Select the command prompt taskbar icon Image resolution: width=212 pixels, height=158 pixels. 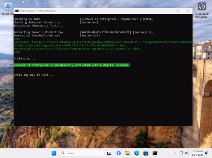click(x=155, y=153)
